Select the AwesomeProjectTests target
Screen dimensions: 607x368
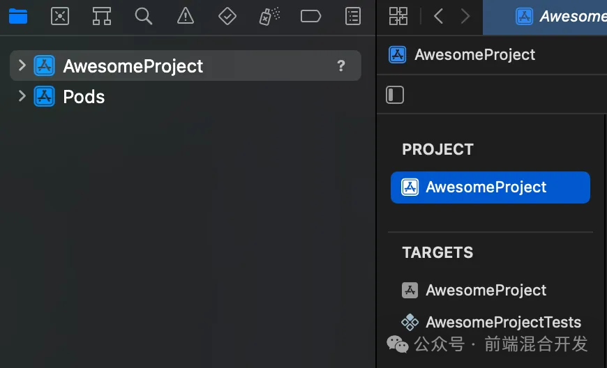coord(490,321)
